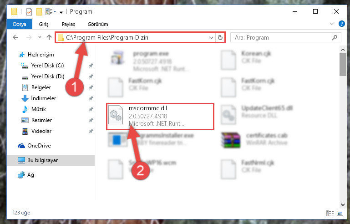Select the mscormmc.dll file

(160, 116)
